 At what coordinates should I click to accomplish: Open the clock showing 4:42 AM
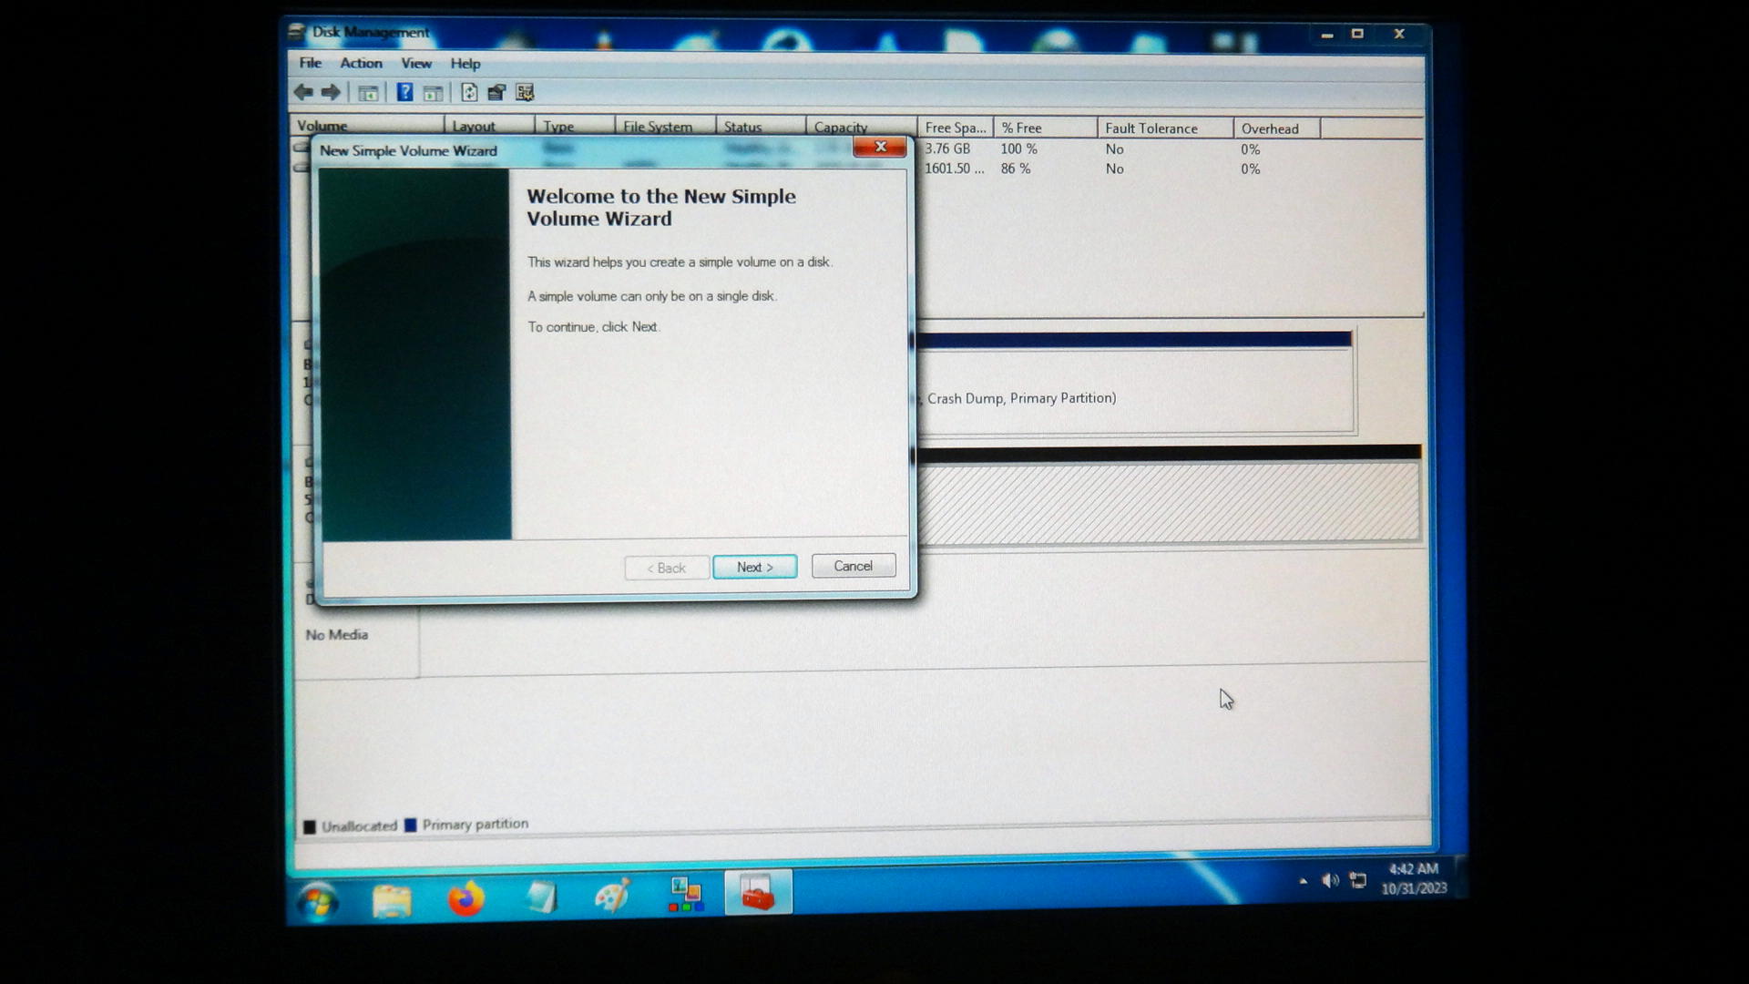click(x=1414, y=878)
